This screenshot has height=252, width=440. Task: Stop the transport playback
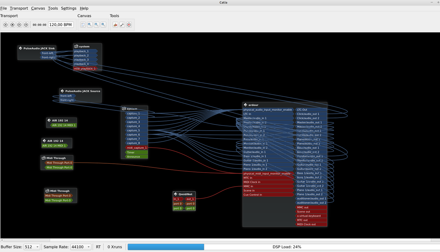click(12, 25)
